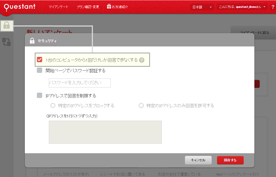Click the database icon below the lock in sidebar
Image resolution: width=276 pixels, height=177 pixels.
coord(7,41)
